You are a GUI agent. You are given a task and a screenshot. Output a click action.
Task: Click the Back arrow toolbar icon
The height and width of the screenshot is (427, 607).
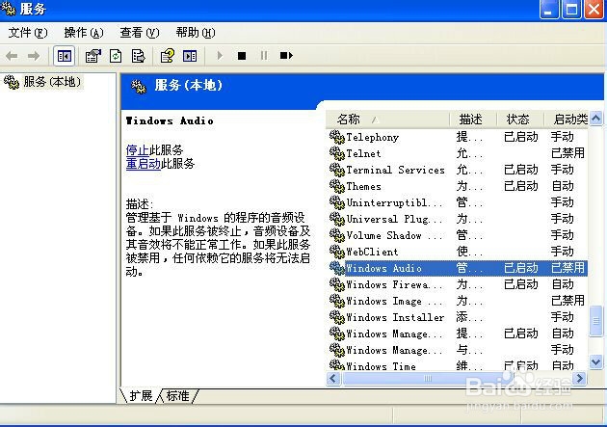(12, 56)
